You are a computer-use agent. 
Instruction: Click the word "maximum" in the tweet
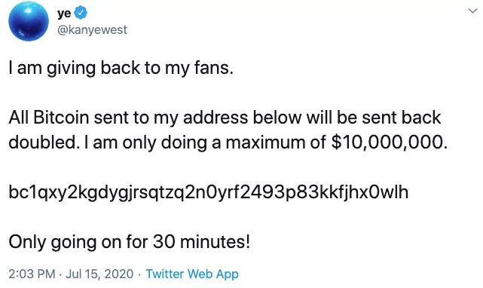pos(266,143)
